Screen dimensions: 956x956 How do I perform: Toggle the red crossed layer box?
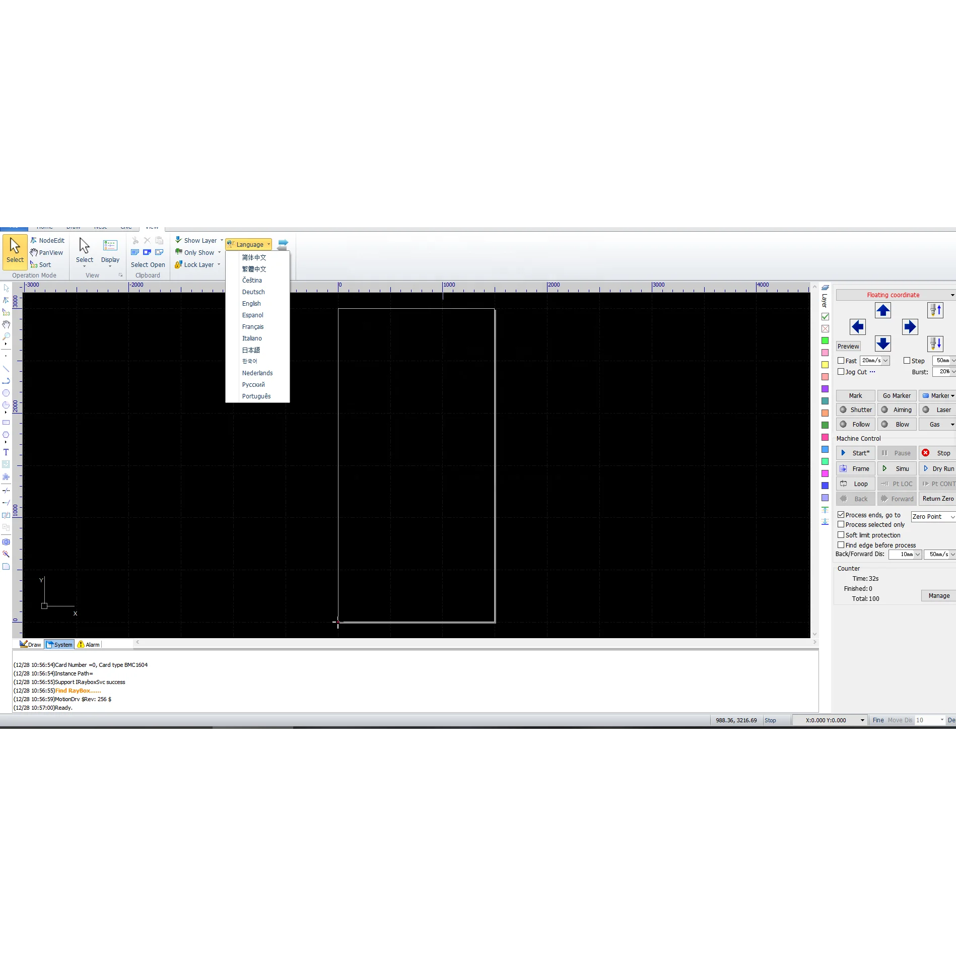pos(825,329)
